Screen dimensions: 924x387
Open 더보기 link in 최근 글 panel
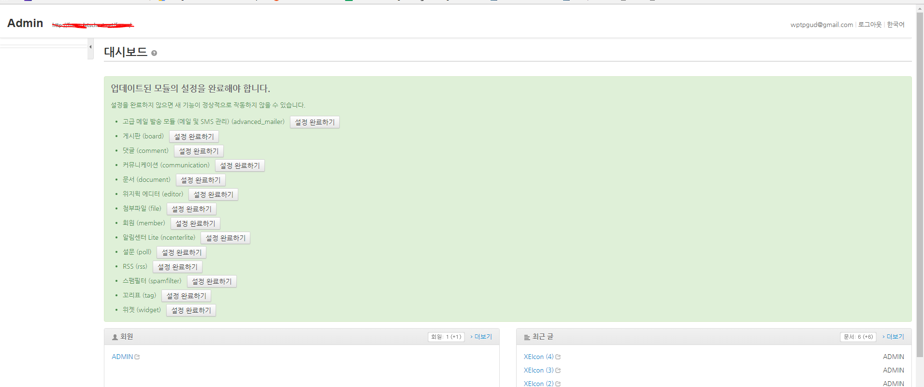(x=895, y=337)
